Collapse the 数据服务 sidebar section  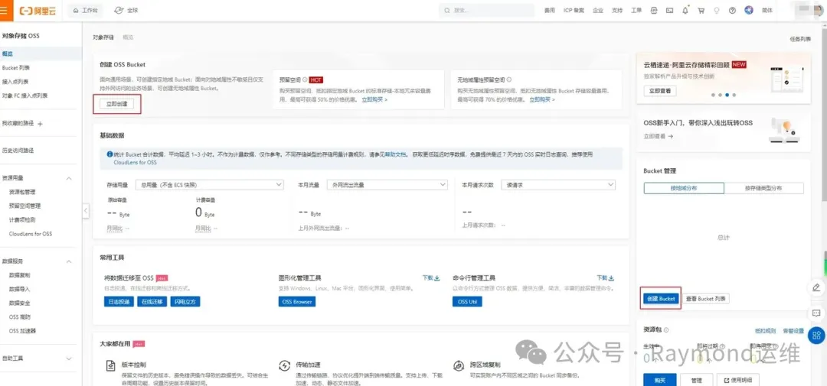(69, 261)
